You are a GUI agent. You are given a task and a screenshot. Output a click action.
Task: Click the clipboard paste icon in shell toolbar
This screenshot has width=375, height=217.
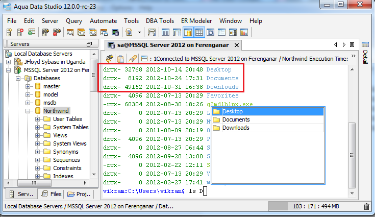pyautogui.click(x=121, y=59)
